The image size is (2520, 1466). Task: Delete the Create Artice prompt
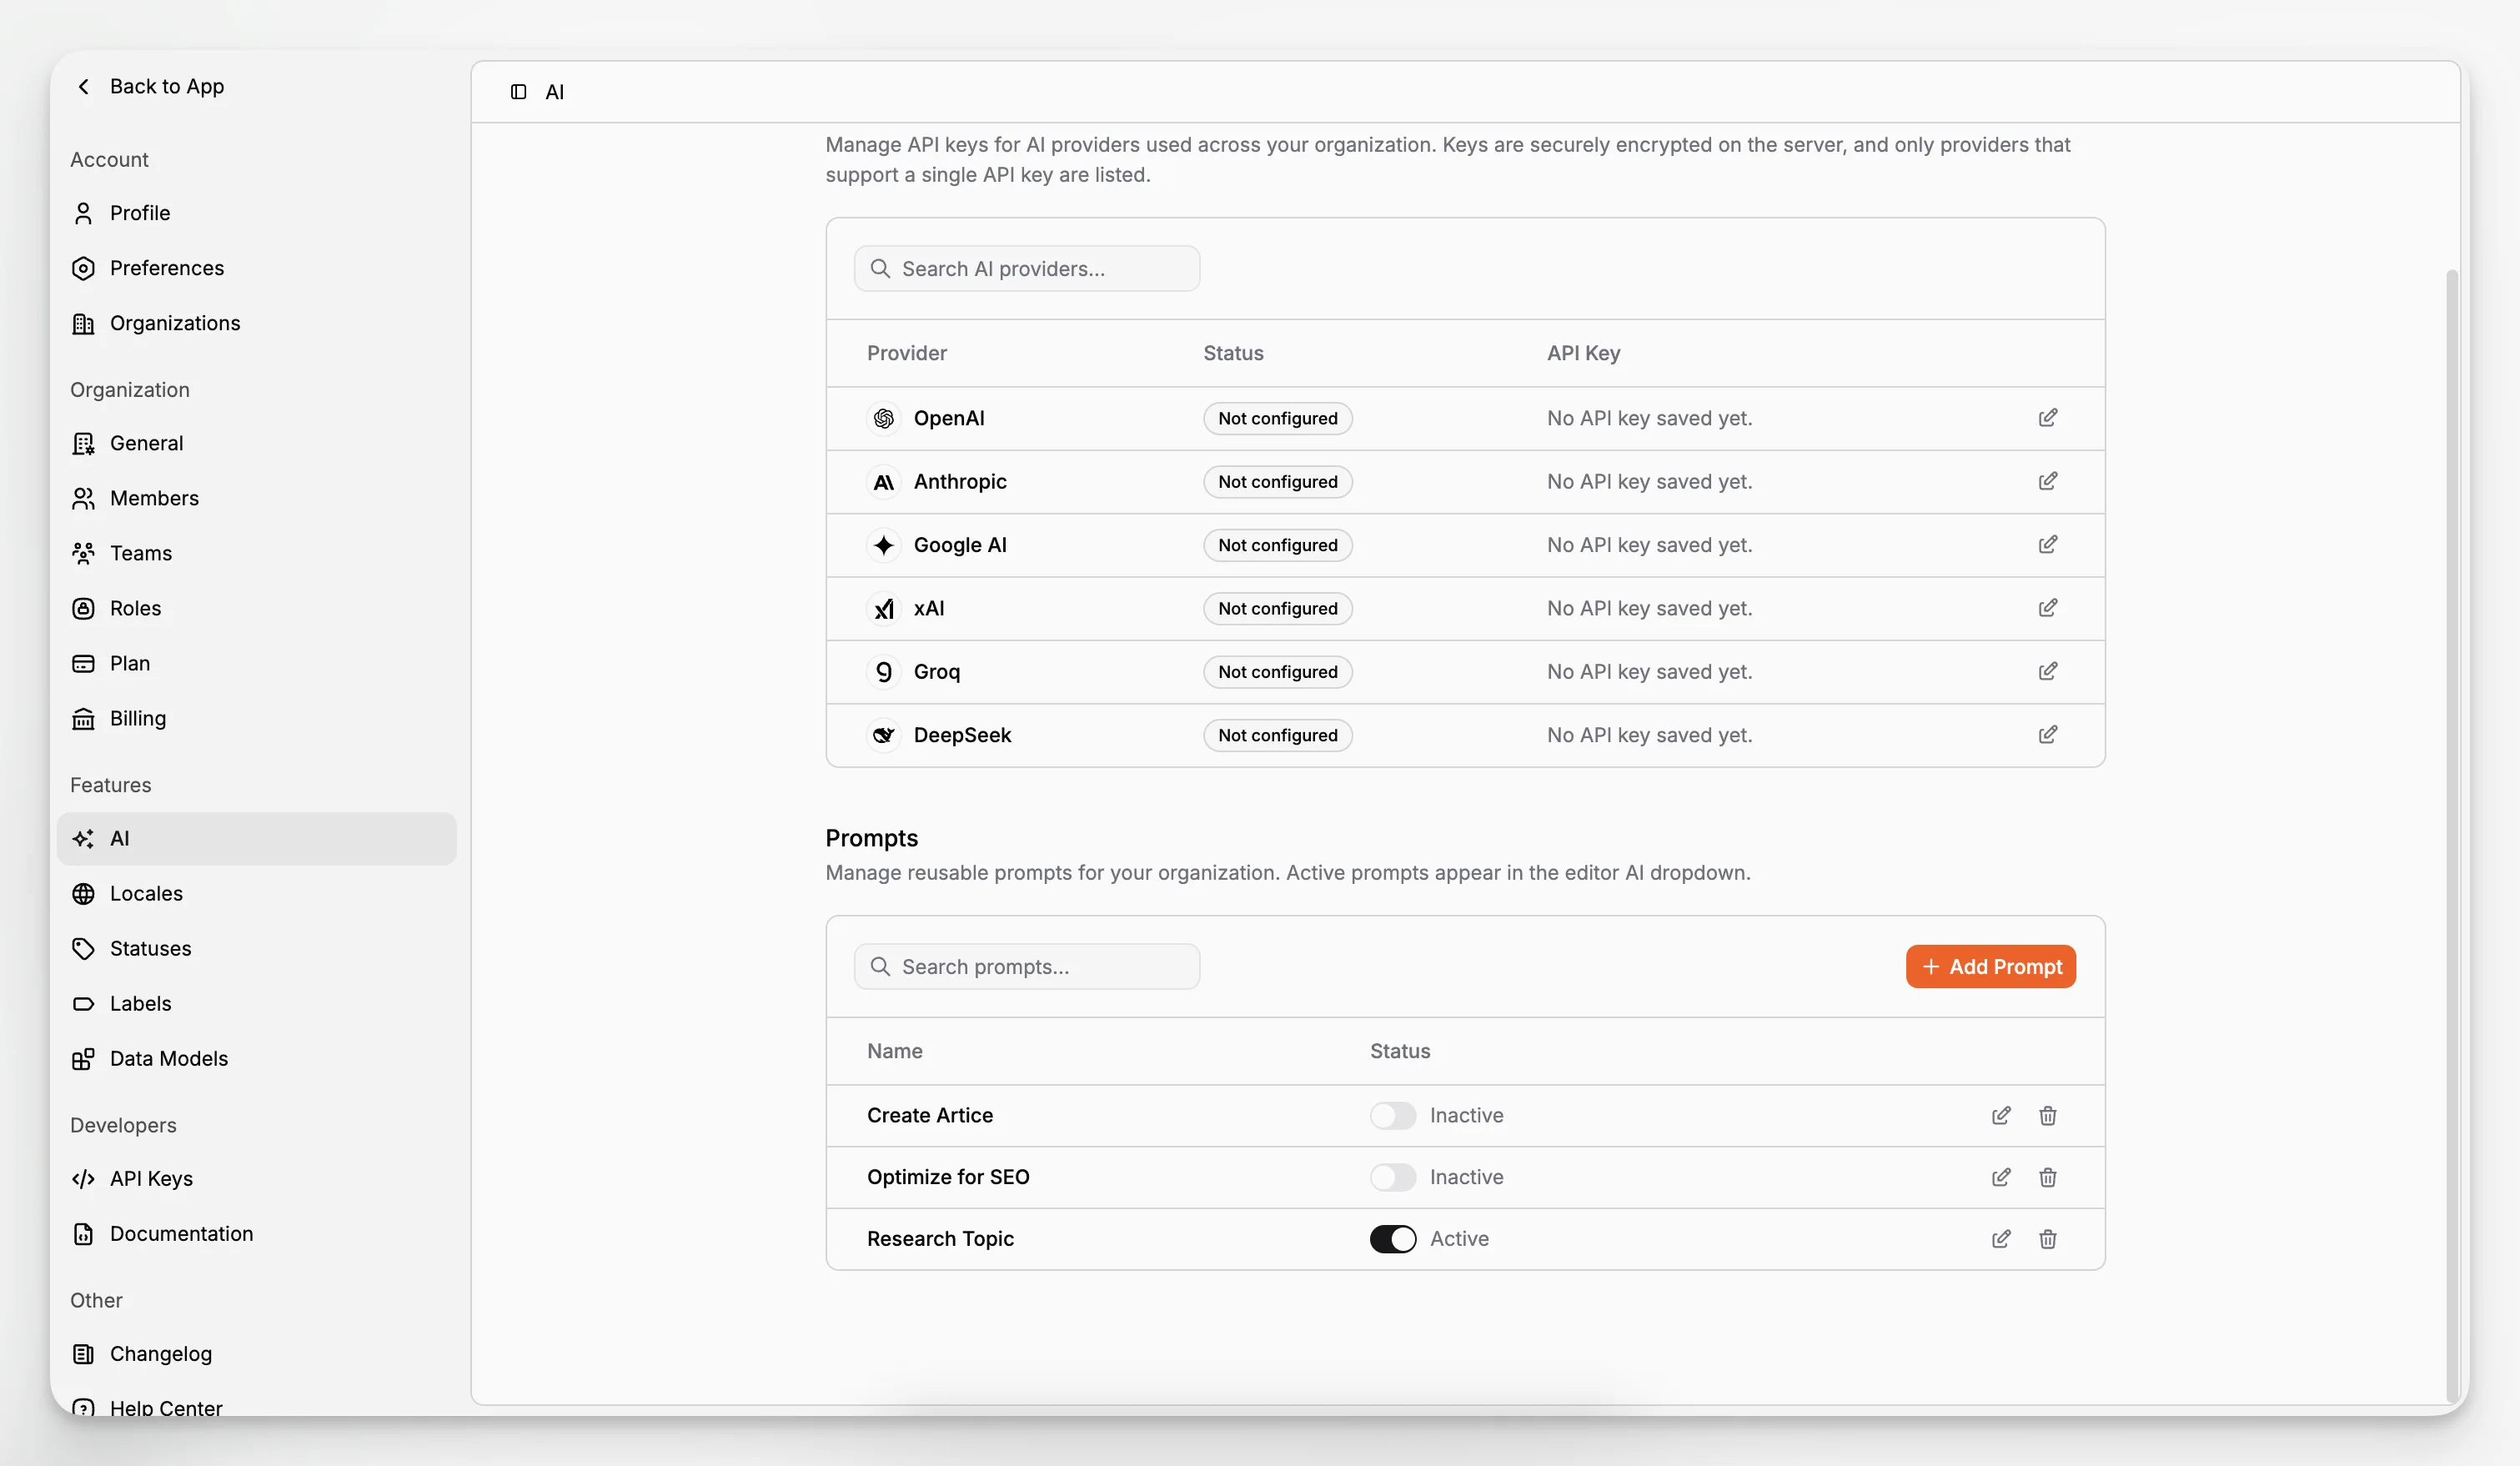point(2047,1115)
